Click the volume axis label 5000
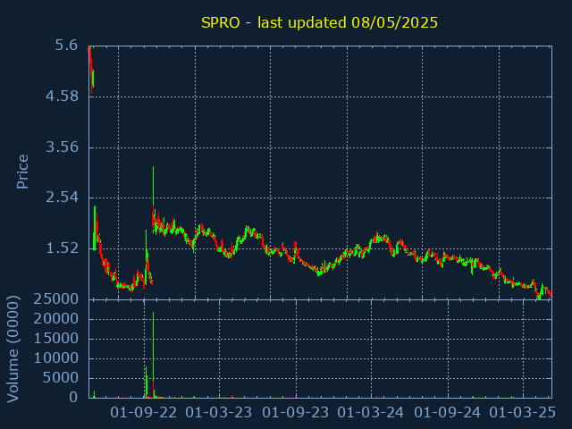The height and width of the screenshot is (429, 572). pyautogui.click(x=60, y=378)
